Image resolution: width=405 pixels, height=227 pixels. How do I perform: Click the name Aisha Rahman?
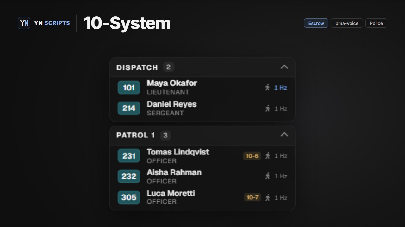point(174,172)
